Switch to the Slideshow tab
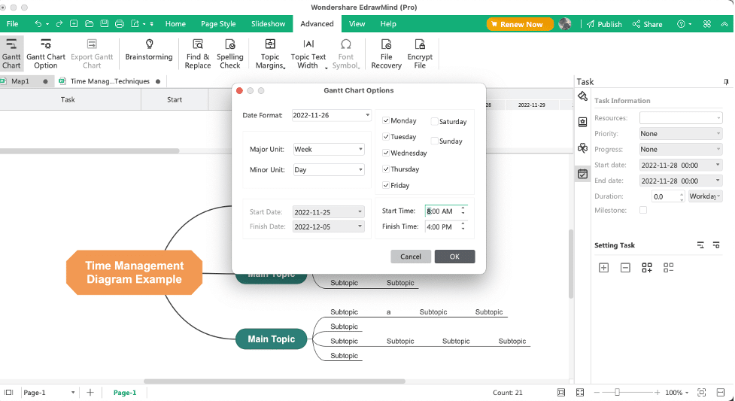Screen dimensions: 735x401 click(268, 24)
